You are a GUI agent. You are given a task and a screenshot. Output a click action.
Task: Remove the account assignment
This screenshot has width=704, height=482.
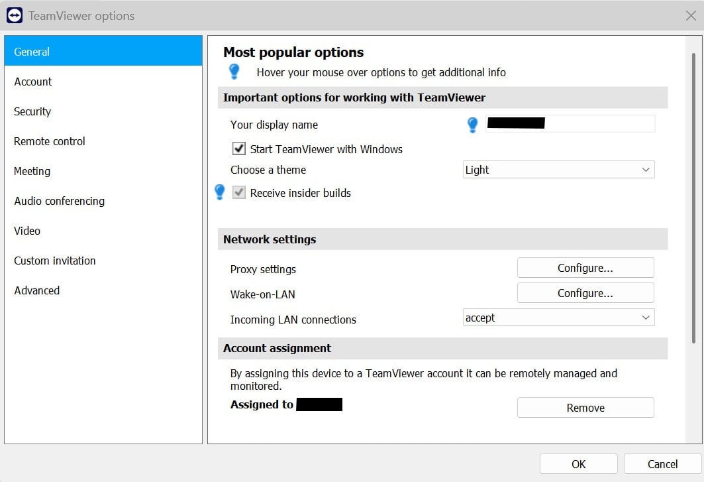point(585,407)
